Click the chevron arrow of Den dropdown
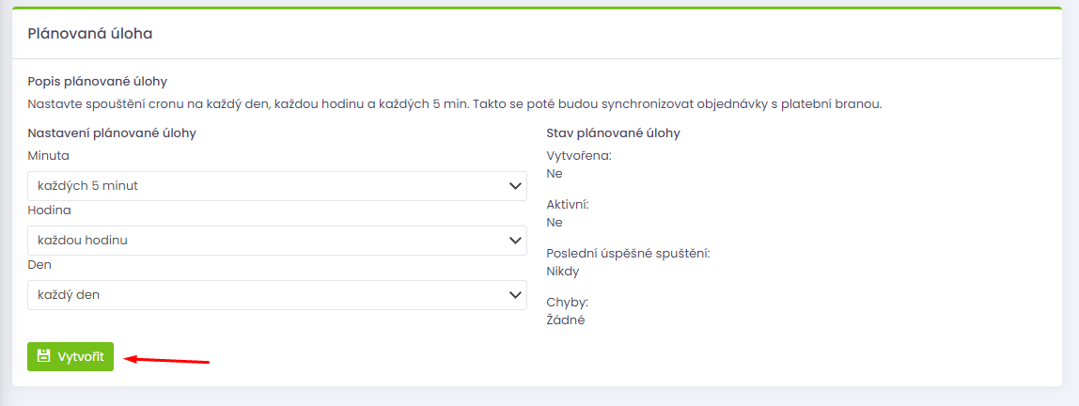This screenshot has height=406, width=1079. (x=514, y=294)
